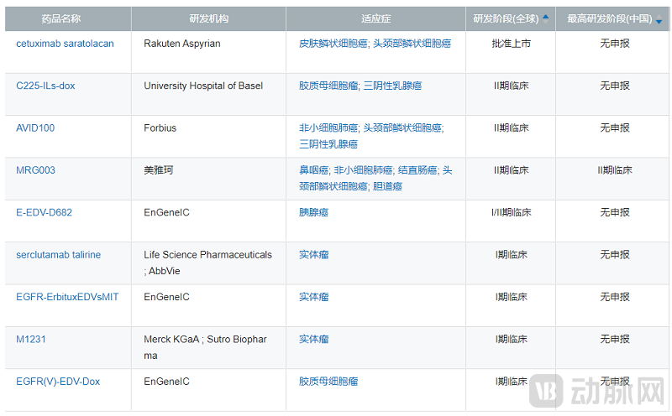Click 非小细胞肺癌 in MRG003 row
This screenshot has height=416, width=672.
click(363, 170)
